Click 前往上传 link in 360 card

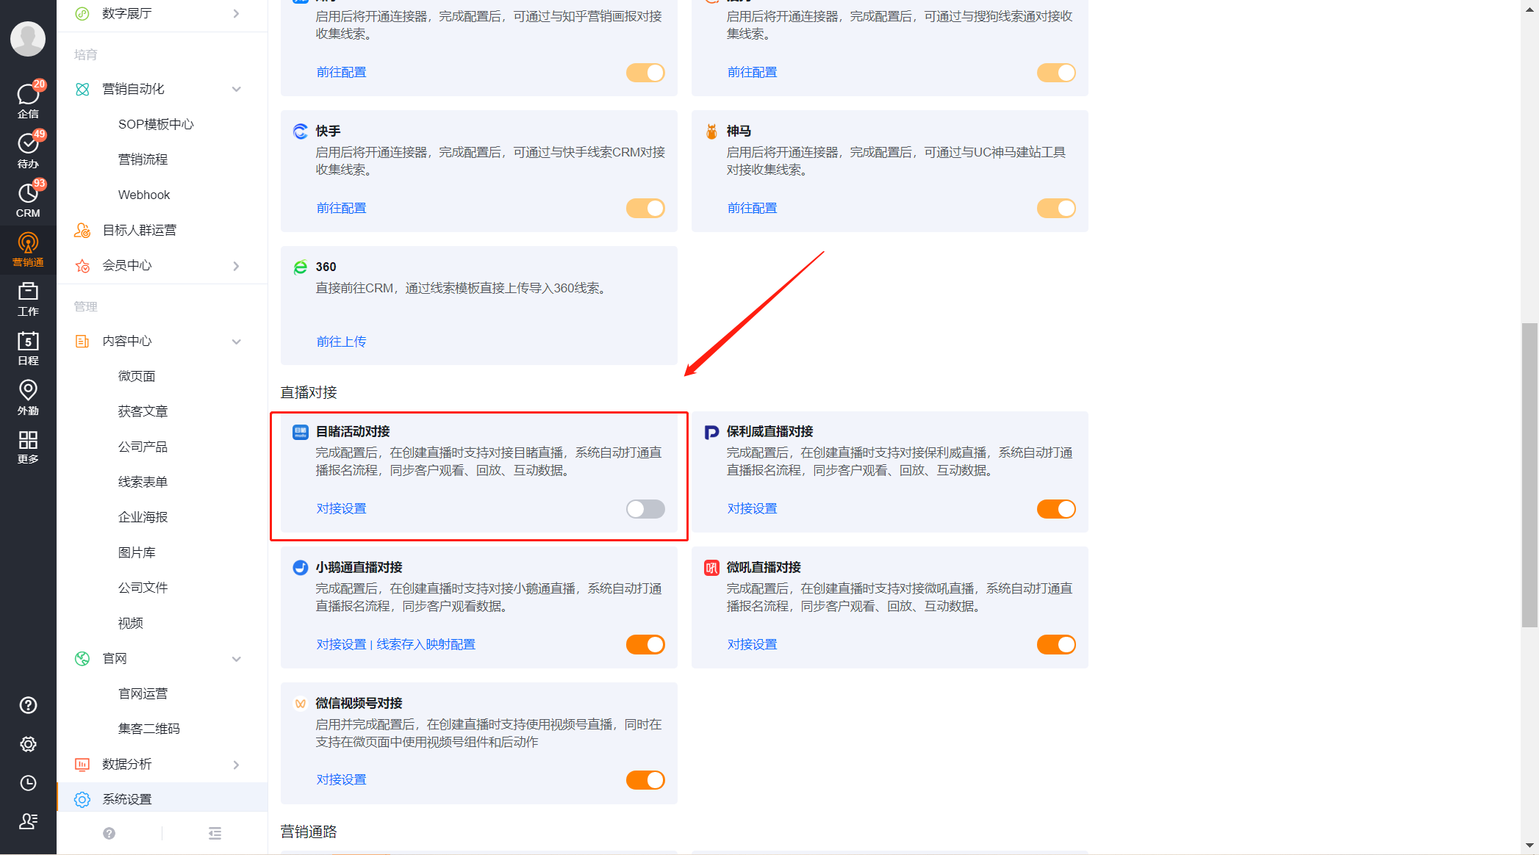click(x=341, y=342)
